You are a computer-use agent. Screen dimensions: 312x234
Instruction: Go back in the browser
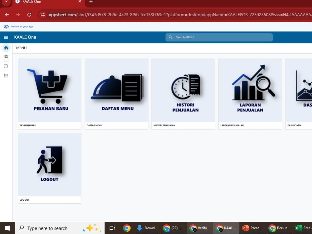7,15
